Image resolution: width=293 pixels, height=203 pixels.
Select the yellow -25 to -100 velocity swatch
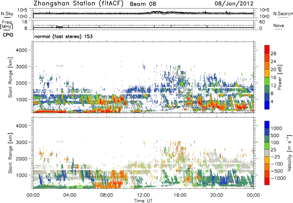267,160
